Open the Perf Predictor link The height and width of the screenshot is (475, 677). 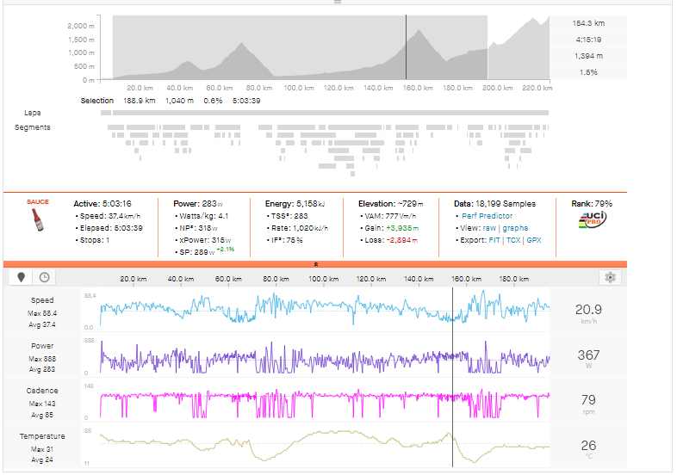(489, 215)
